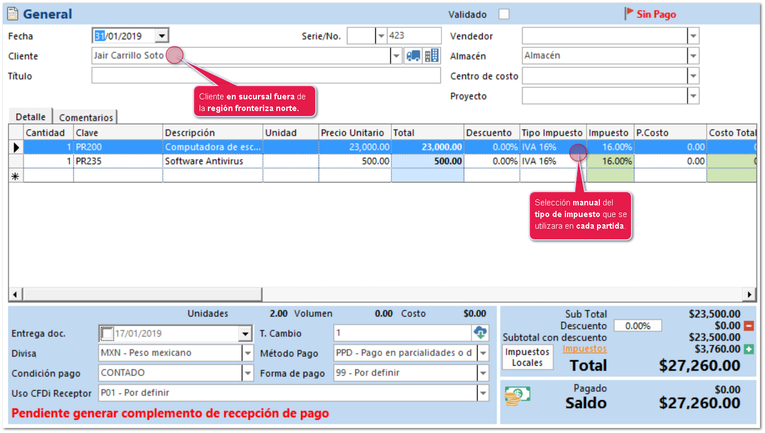The image size is (765, 433).
Task: Click the Software Antivirus description cell
Action: 213,161
